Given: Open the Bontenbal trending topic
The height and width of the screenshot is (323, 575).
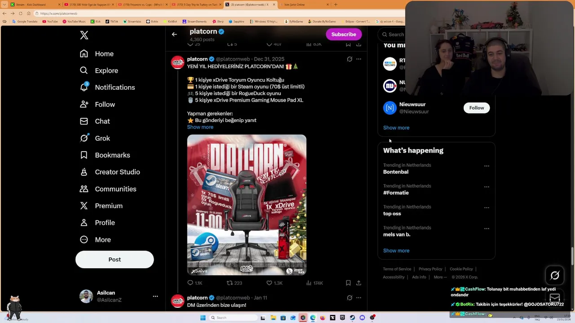Looking at the screenshot, I should coord(396,172).
